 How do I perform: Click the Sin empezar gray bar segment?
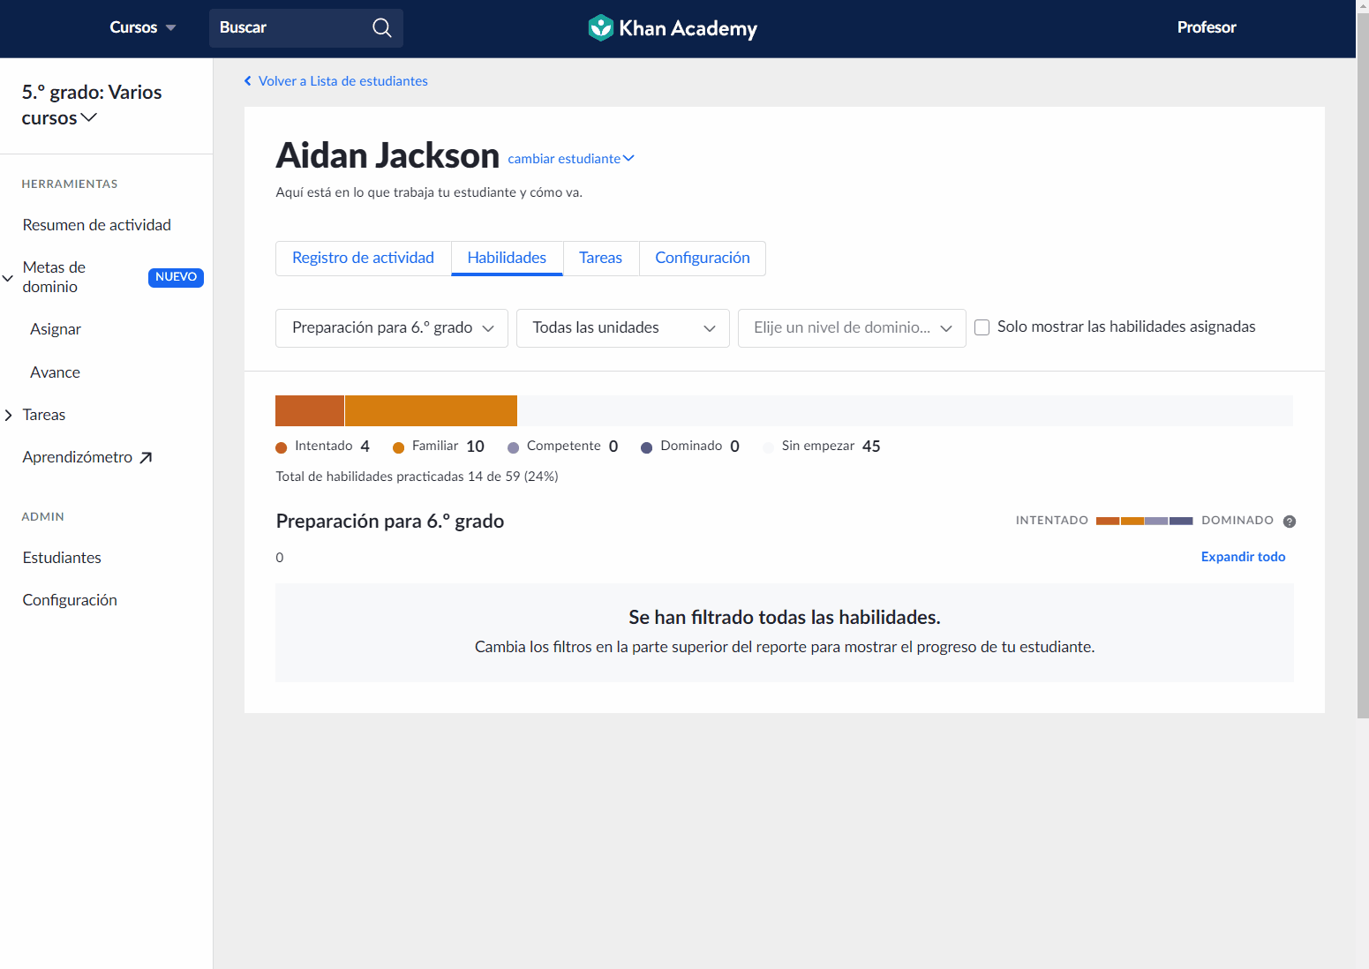pyautogui.click(x=905, y=411)
